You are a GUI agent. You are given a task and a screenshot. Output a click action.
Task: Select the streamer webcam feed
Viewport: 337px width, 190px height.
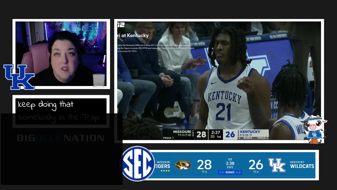tap(61, 54)
